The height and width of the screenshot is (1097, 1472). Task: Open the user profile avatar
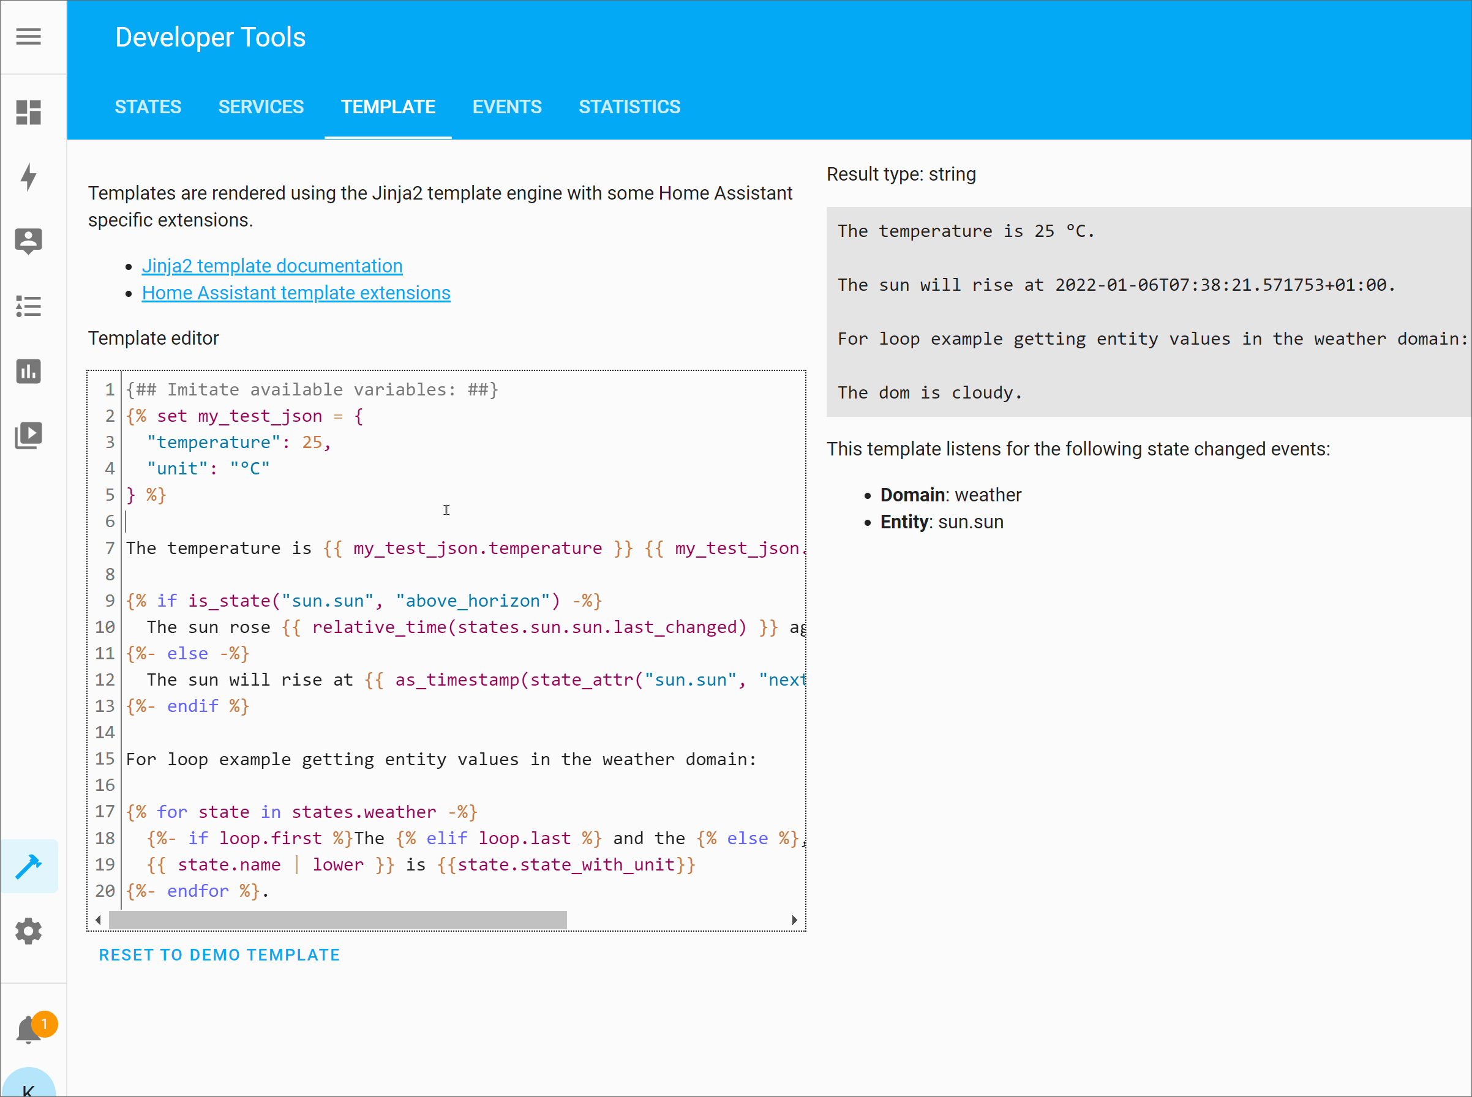29,1086
